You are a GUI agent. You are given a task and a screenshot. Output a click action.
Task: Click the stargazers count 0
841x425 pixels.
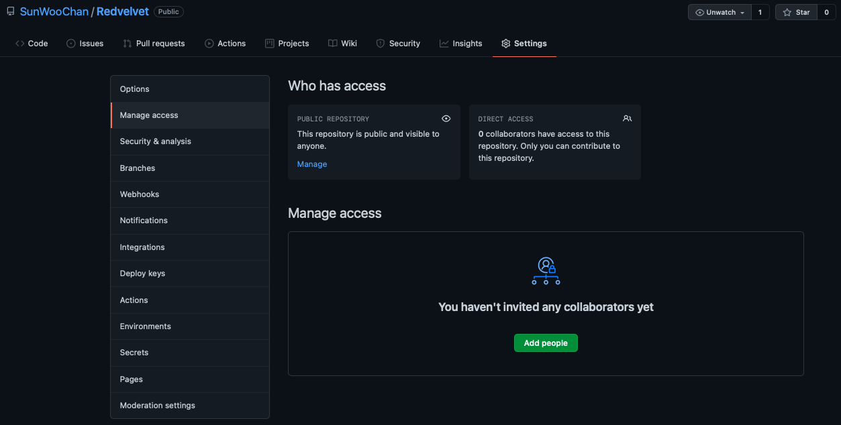point(826,12)
